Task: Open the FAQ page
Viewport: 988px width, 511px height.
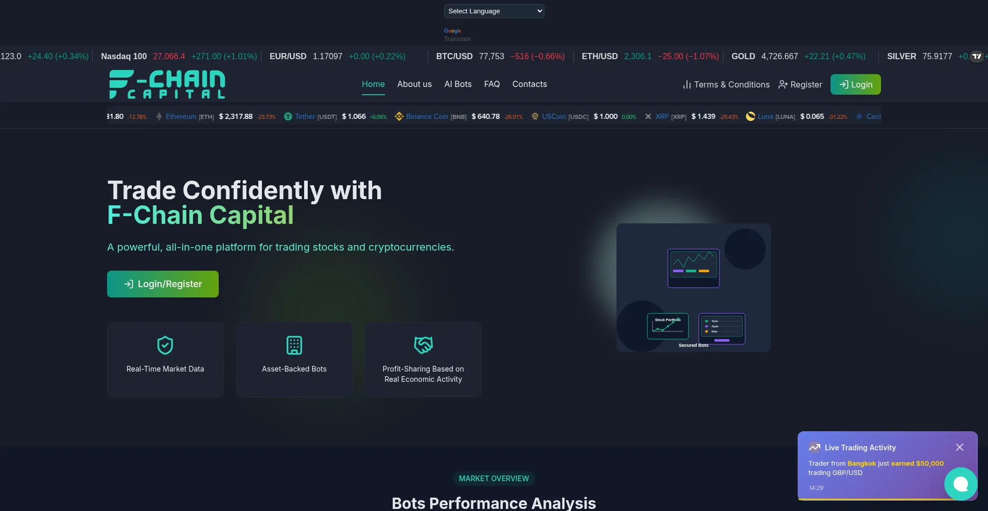Action: click(x=492, y=84)
